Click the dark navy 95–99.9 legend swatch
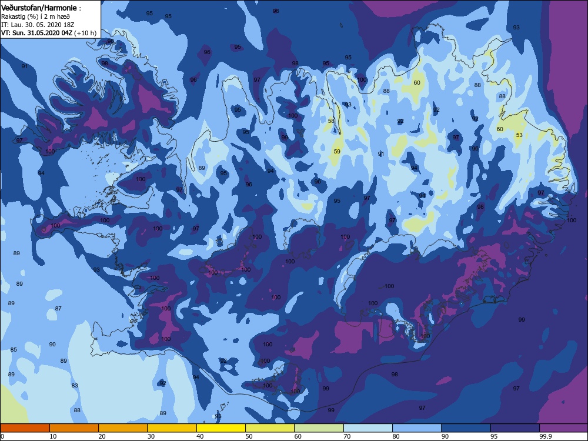The width and height of the screenshot is (588, 441). (515, 428)
